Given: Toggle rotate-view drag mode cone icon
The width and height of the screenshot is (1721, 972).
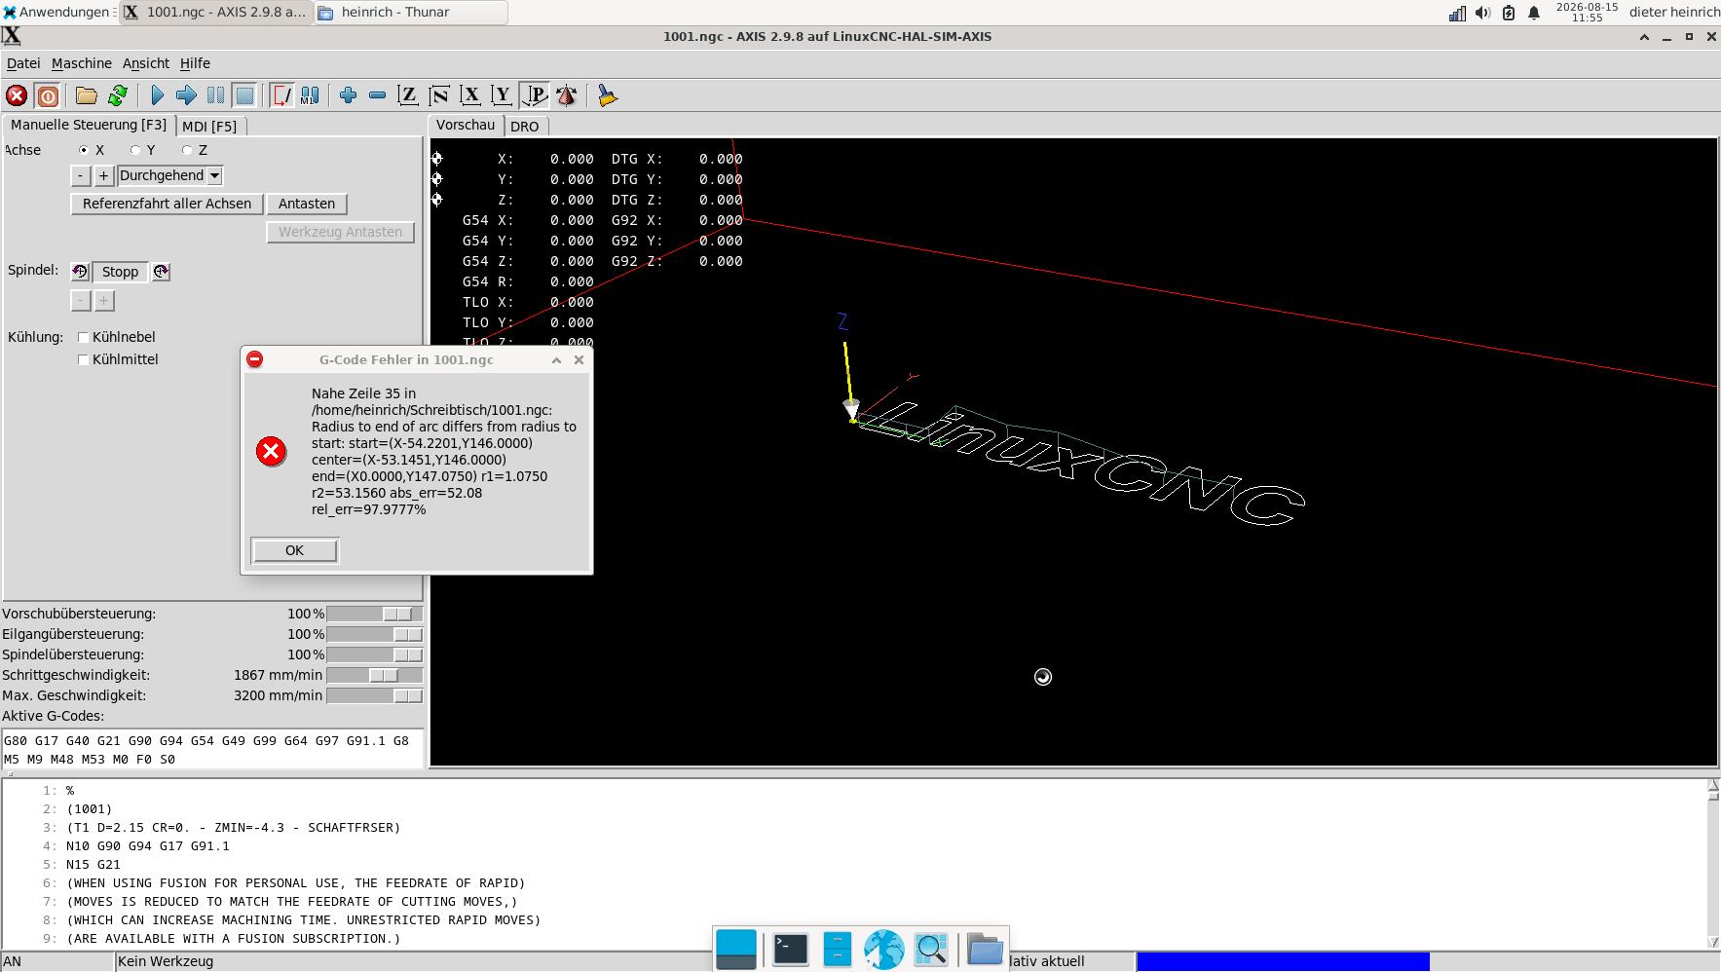Looking at the screenshot, I should [x=566, y=95].
